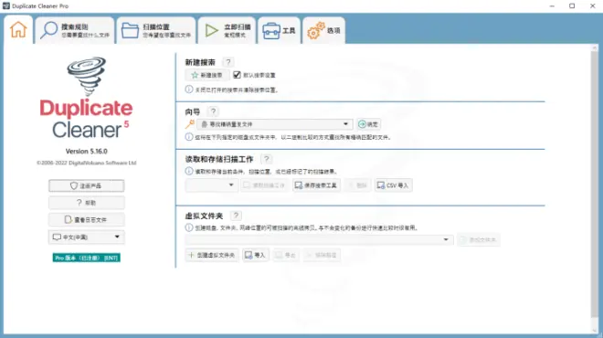The image size is (603, 338).
Task: Click the greyed-out 读取扫描工作 load button
Action: tap(265, 185)
